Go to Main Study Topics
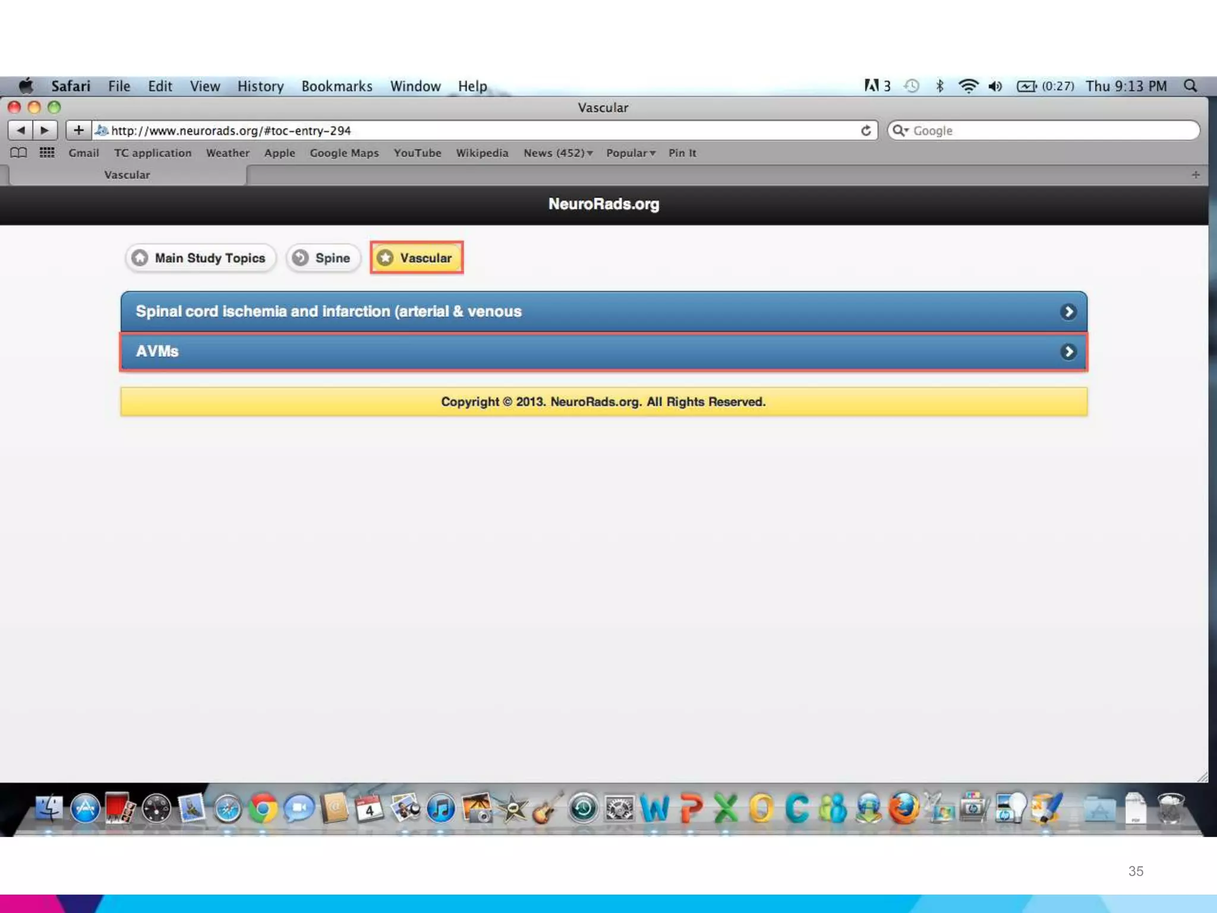Viewport: 1217px width, 913px height. click(200, 258)
